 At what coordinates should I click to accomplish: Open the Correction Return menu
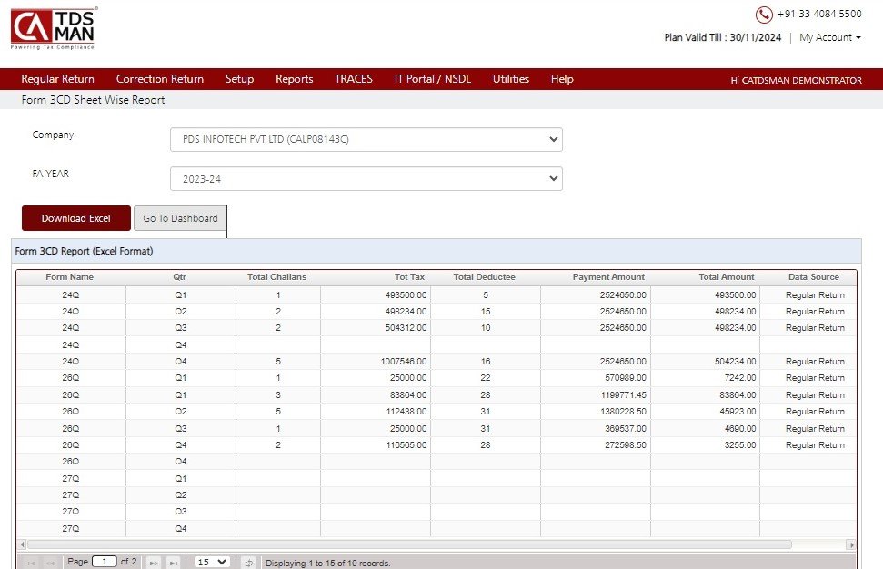159,79
